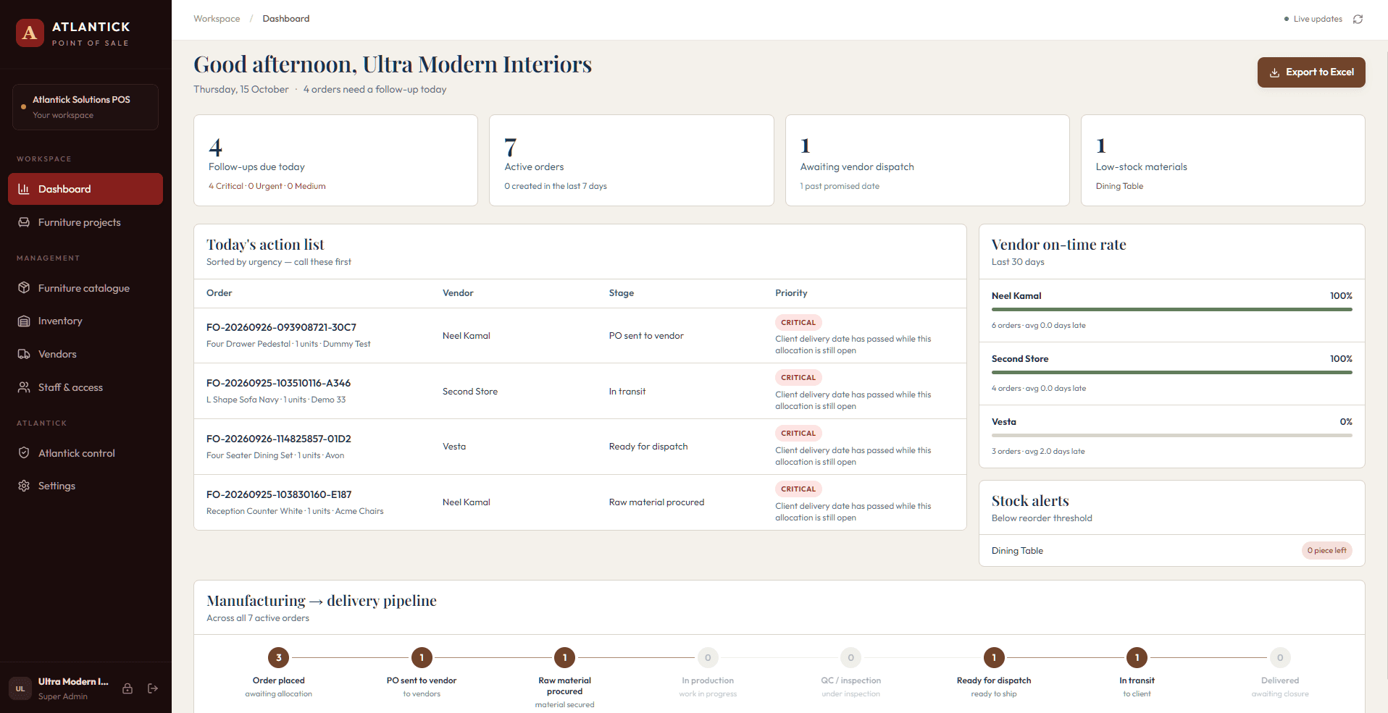Click CRITICAL badge in In transit row

[x=798, y=377]
